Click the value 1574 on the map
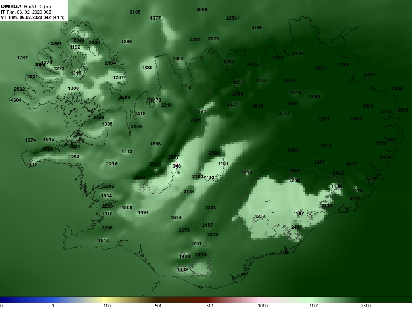Screen dimensions: 412x309 [x=176, y=218]
